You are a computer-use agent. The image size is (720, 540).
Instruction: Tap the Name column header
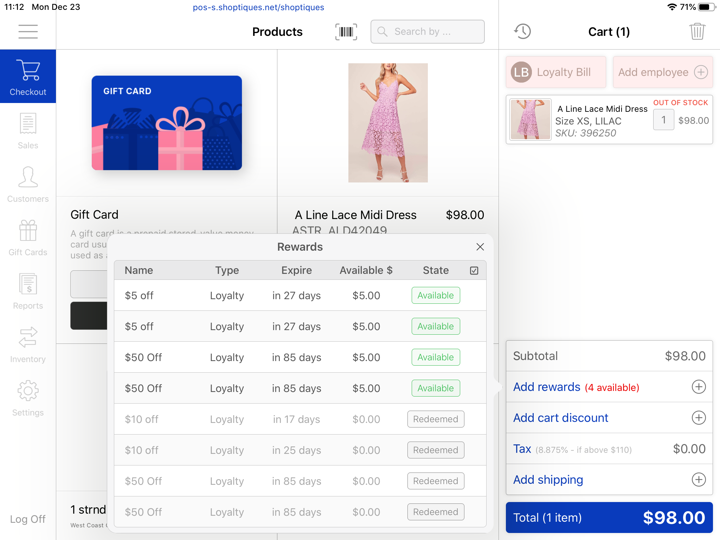(139, 270)
